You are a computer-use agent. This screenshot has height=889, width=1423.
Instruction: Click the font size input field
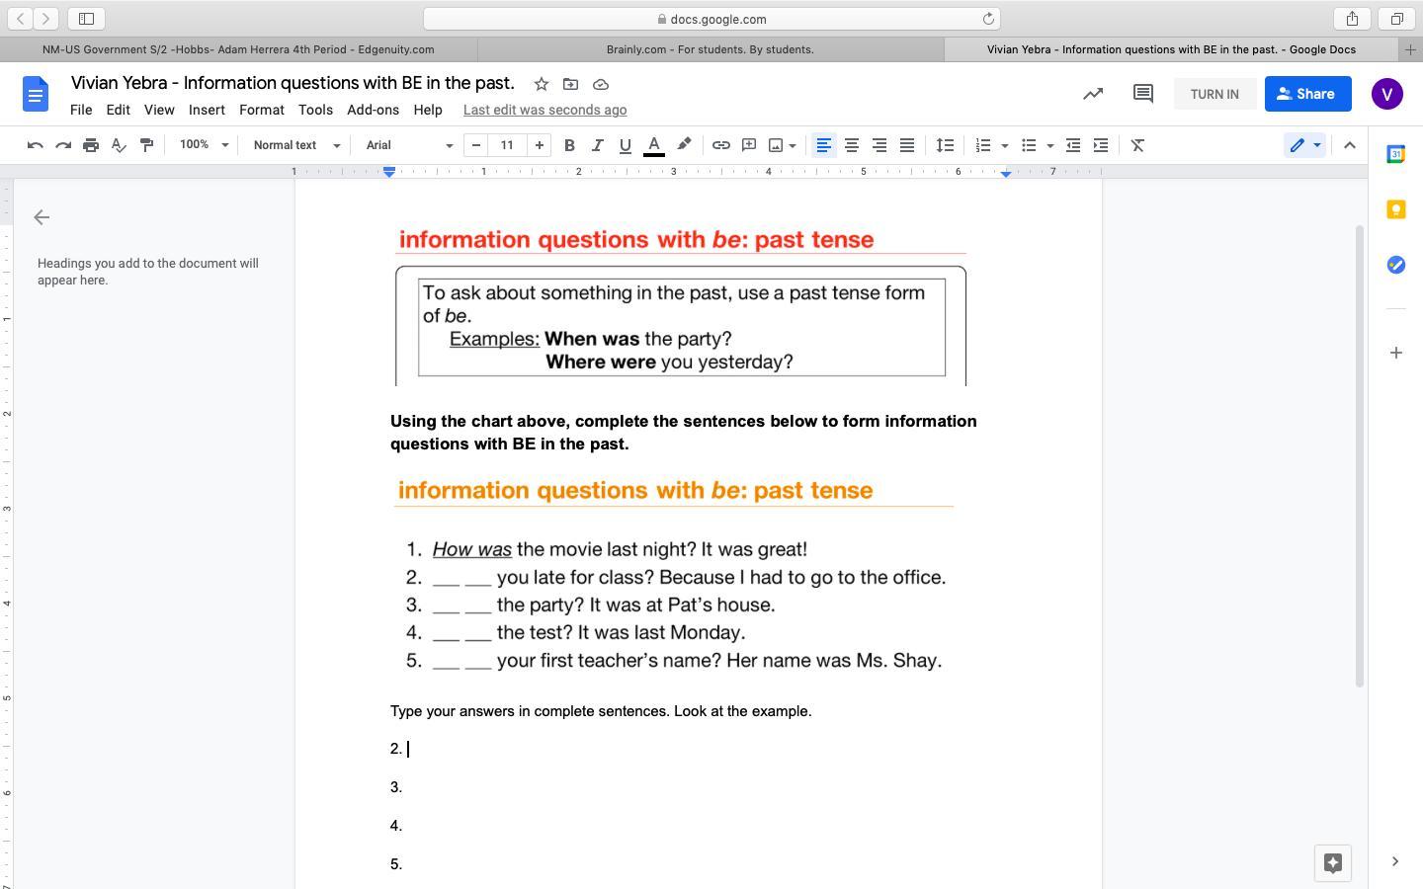[507, 145]
